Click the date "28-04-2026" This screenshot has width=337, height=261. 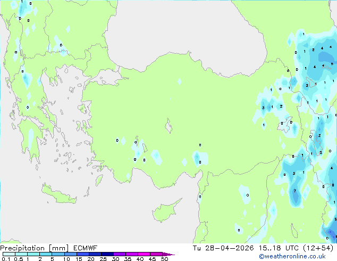(x=229, y=248)
